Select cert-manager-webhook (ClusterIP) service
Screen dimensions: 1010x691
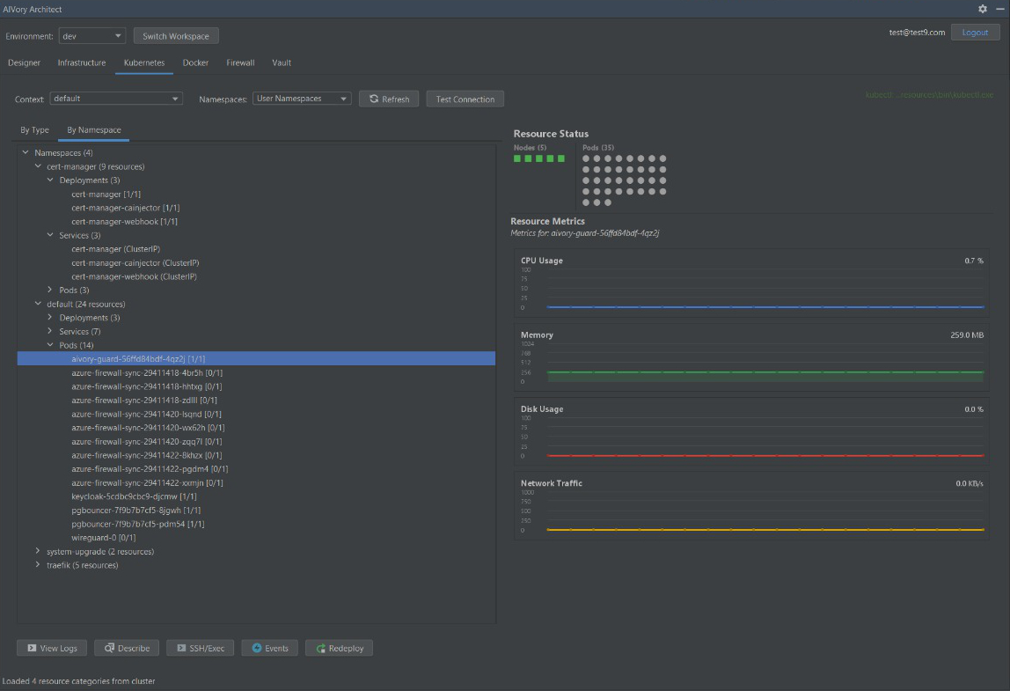click(x=134, y=276)
